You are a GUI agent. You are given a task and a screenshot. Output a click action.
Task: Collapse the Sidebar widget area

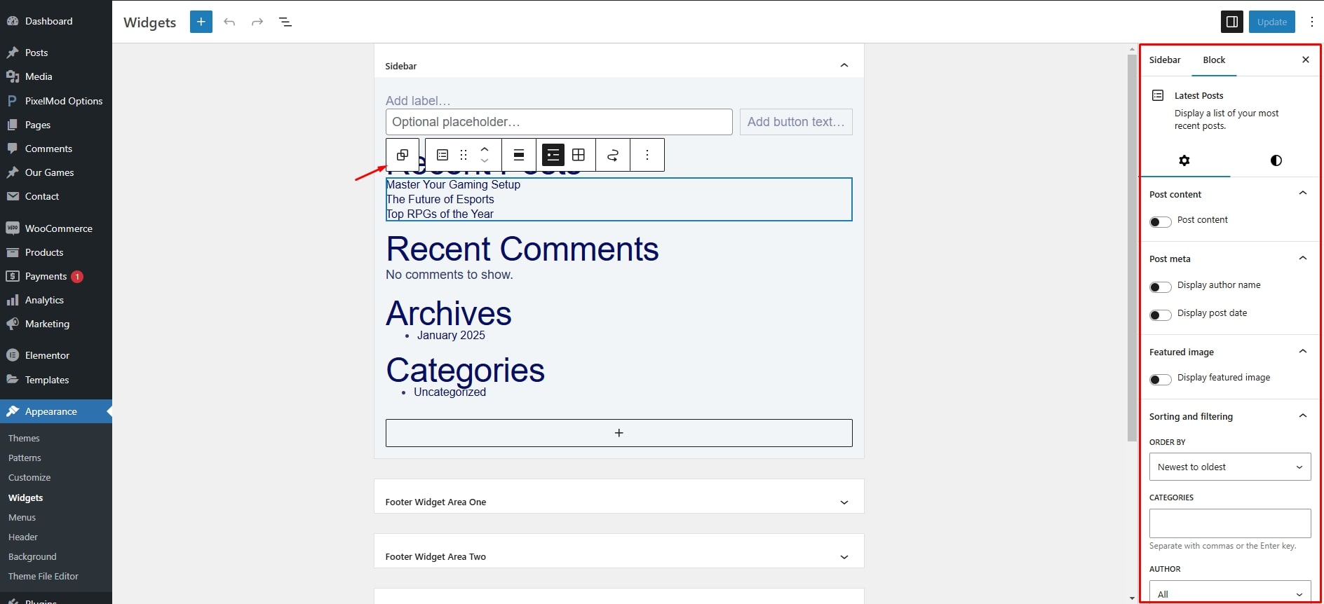844,65
